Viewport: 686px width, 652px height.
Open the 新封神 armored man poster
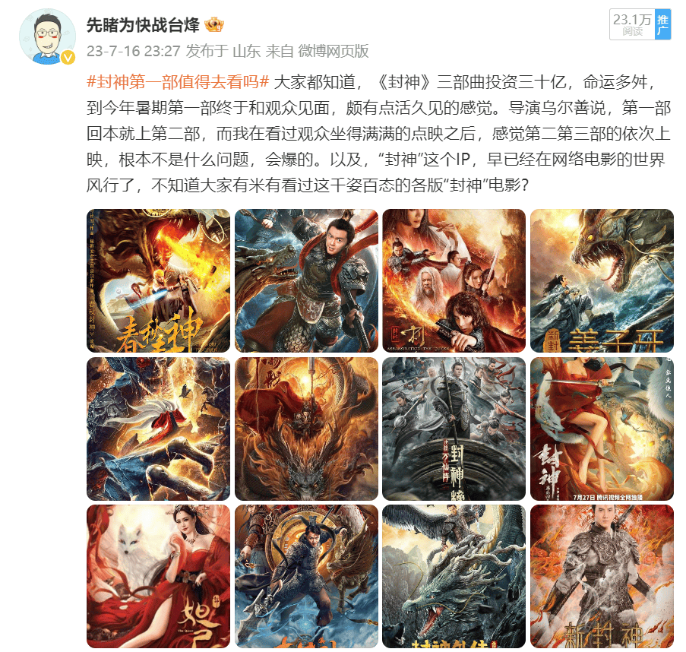(x=602, y=576)
